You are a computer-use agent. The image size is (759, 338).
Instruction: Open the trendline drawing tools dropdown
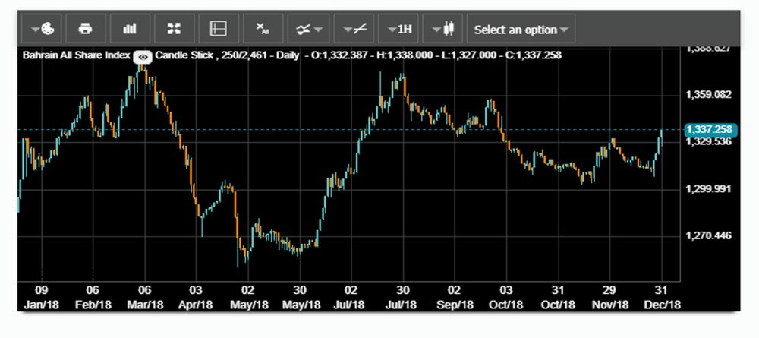coord(354,29)
